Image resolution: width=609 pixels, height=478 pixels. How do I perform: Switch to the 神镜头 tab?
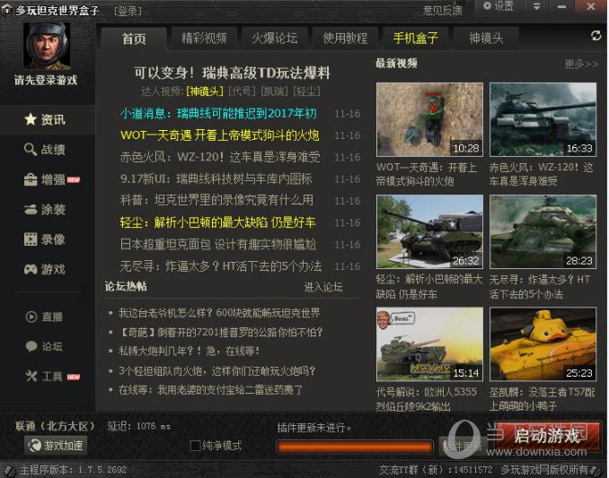tap(486, 39)
